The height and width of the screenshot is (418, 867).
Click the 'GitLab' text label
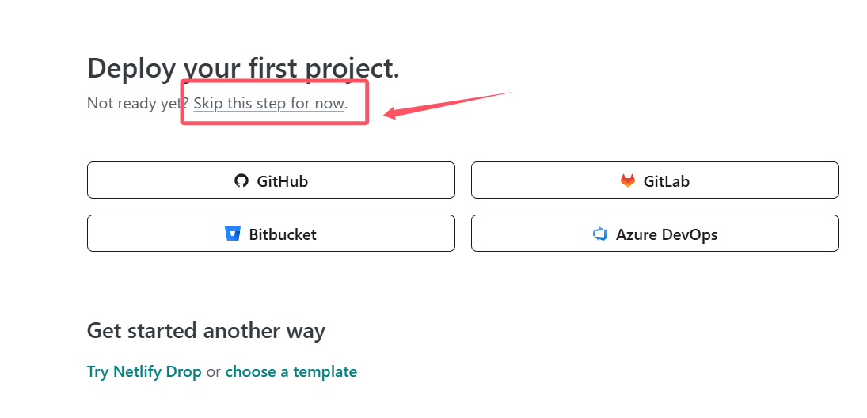[x=666, y=181]
